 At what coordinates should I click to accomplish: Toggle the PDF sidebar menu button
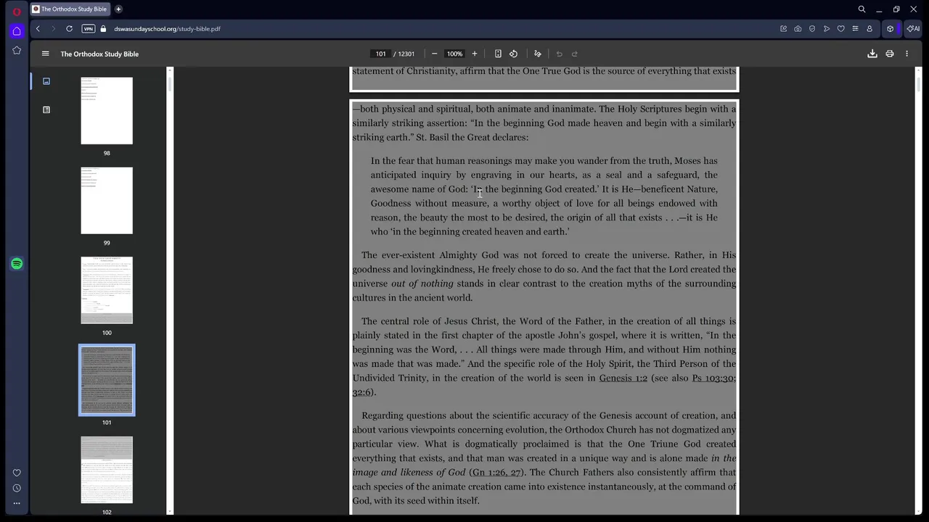pos(45,54)
